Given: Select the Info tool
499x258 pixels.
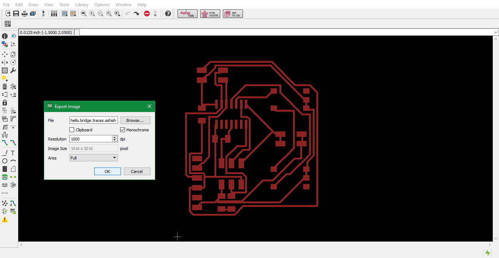Looking at the screenshot, I should pos(5,36).
